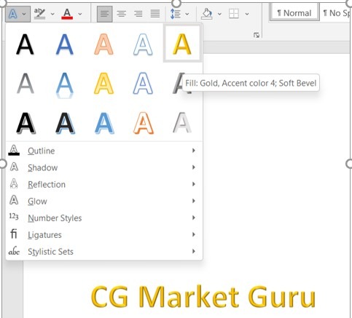
Task: Click the Shading paint bucket icon
Action: (x=207, y=14)
